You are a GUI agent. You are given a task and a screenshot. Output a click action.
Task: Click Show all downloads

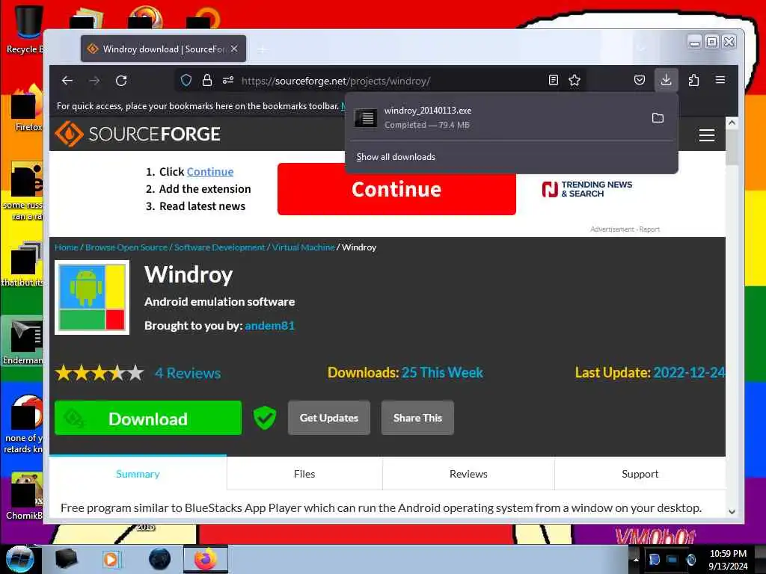coord(396,157)
